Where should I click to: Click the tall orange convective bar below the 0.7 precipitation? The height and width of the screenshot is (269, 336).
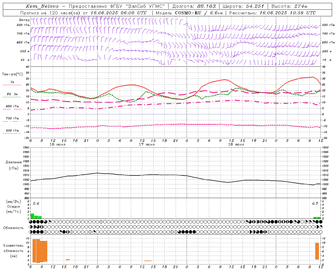pos(317,251)
